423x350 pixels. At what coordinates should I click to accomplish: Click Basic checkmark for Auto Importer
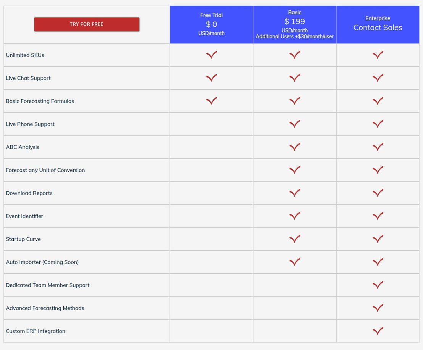[x=295, y=262]
